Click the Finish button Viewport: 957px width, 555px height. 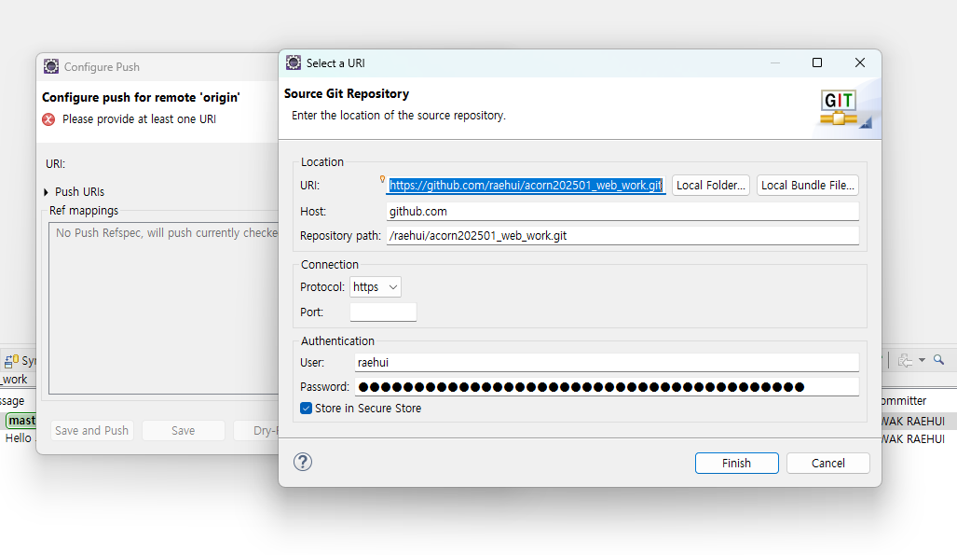tap(737, 464)
